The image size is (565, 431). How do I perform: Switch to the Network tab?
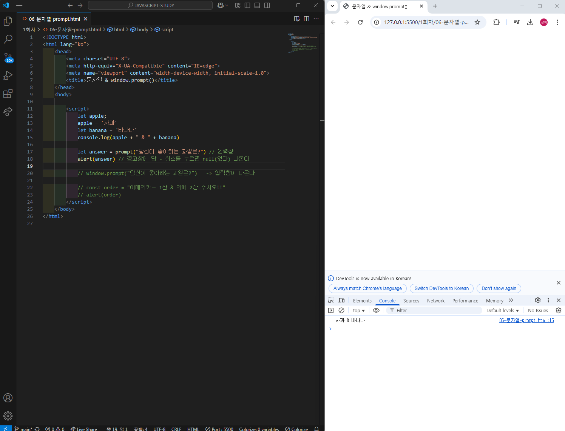(x=436, y=301)
